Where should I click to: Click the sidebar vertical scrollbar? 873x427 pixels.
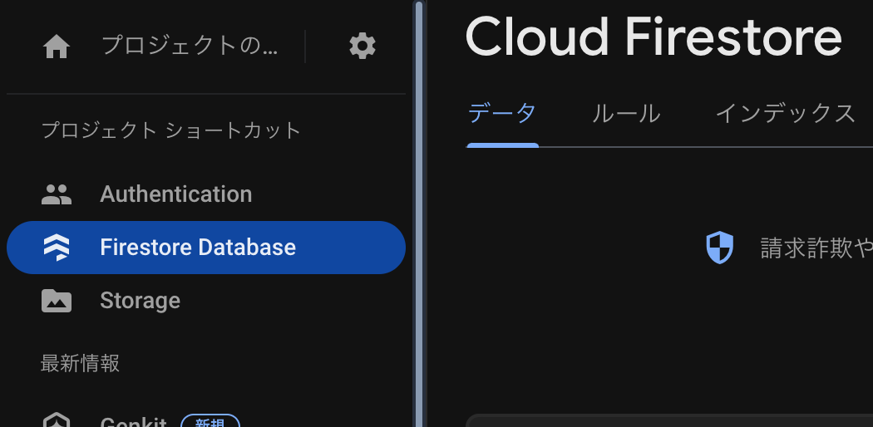point(419,213)
